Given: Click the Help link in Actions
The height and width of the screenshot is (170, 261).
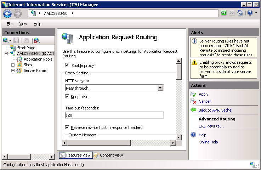Looking at the screenshot, I should (x=203, y=135).
